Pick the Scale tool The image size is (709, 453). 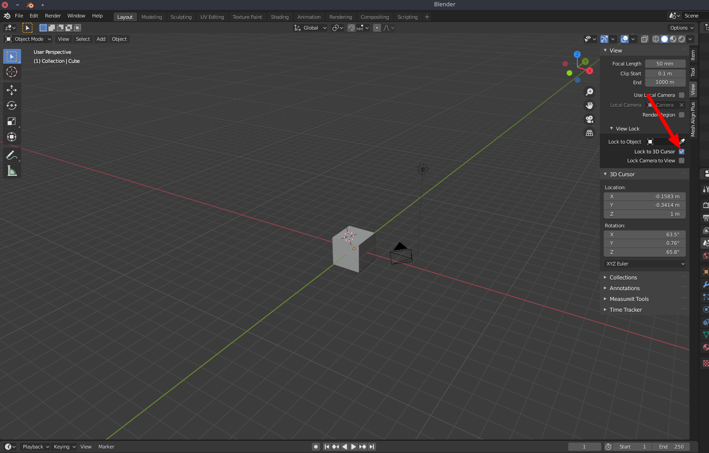[x=12, y=121]
